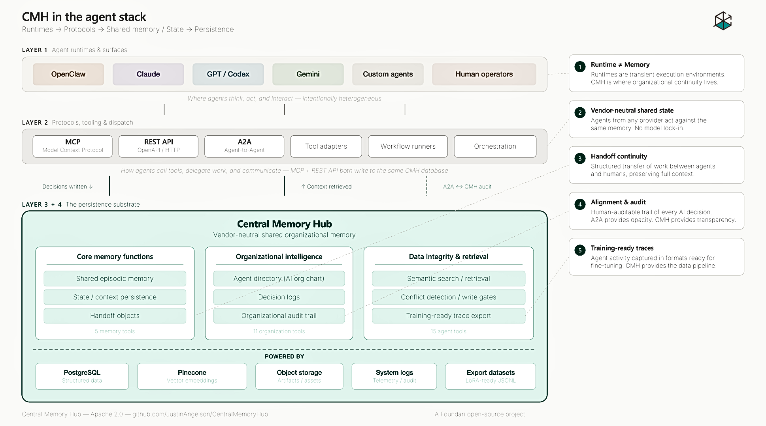Click the github.com/JustinAngelson/CentralMemoryHub link text

point(200,414)
